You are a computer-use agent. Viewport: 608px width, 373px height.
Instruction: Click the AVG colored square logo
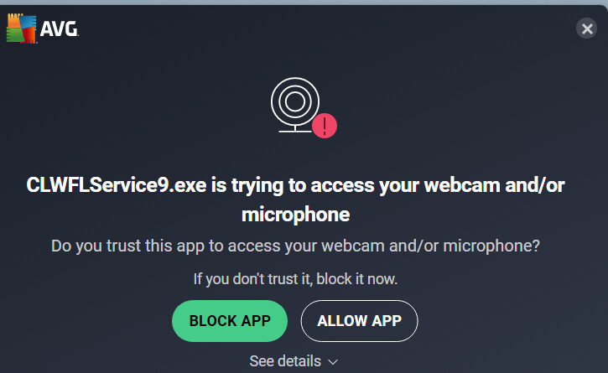(x=22, y=28)
